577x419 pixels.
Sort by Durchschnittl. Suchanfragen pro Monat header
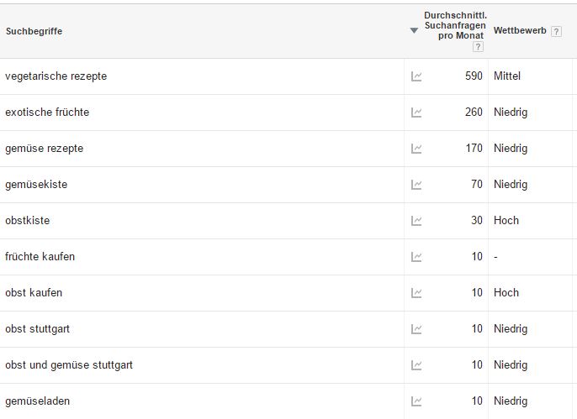coord(455,25)
